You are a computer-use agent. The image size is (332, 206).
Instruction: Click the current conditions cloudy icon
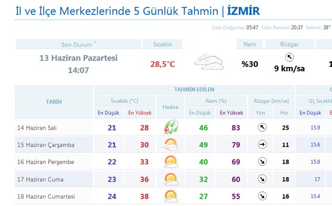[x=209, y=62]
